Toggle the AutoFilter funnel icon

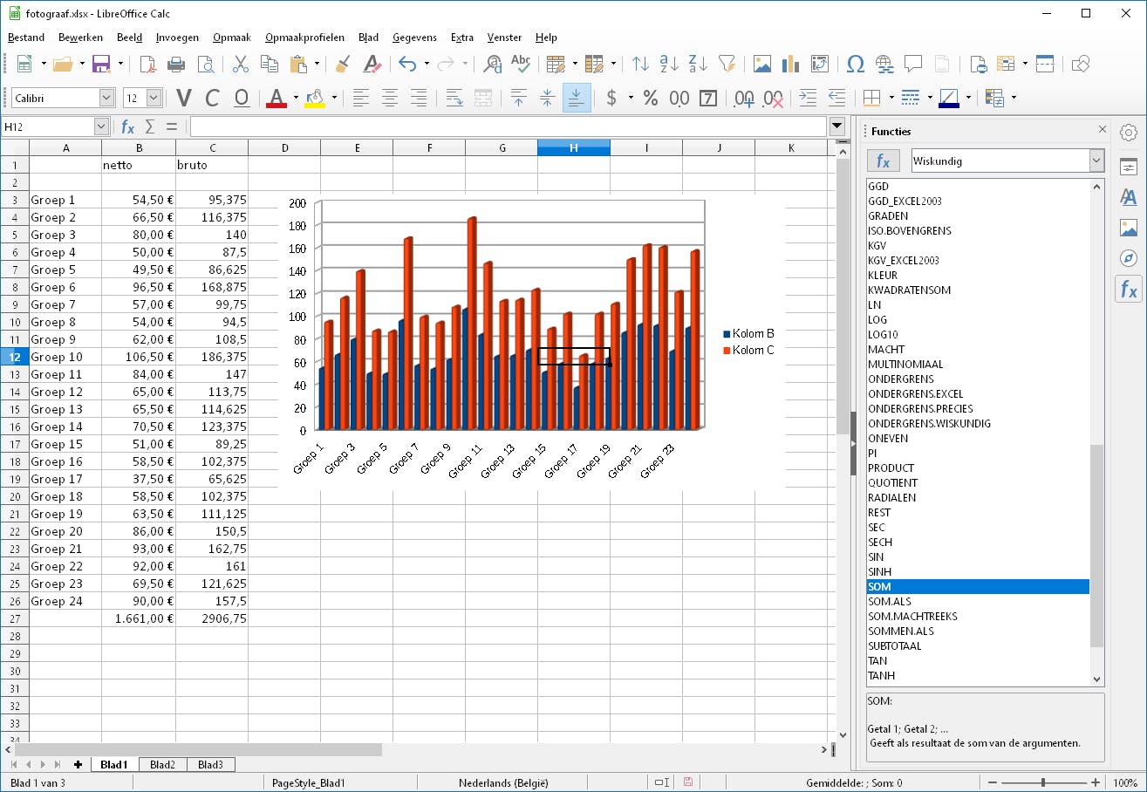click(x=727, y=64)
